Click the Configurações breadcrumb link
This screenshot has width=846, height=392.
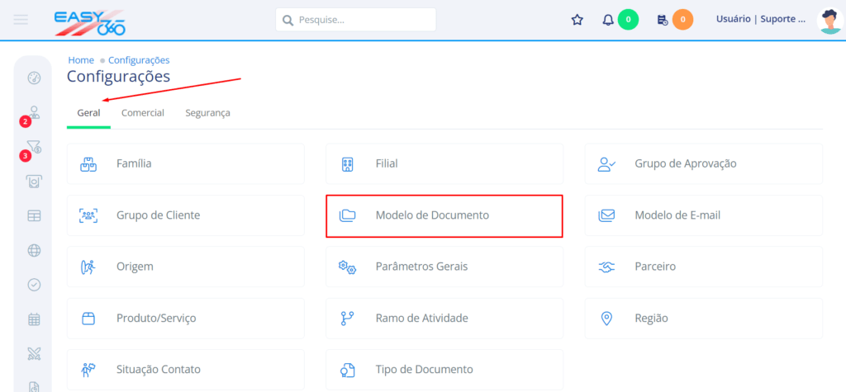pyautogui.click(x=139, y=60)
